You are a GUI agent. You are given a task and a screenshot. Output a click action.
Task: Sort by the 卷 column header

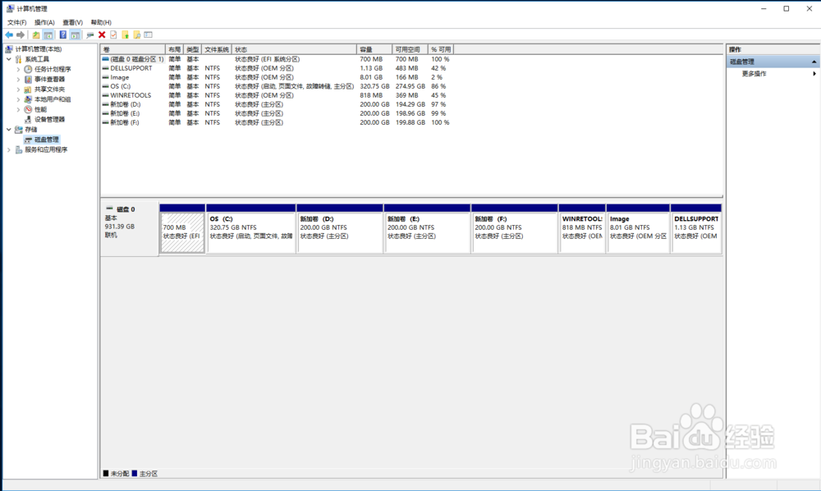coord(133,49)
